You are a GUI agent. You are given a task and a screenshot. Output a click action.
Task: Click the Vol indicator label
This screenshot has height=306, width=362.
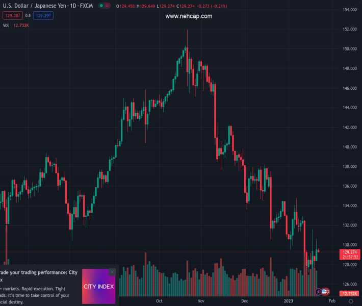(6, 25)
